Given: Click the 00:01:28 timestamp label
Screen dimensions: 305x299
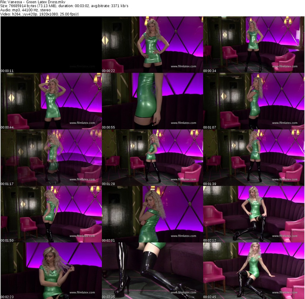Looking at the screenshot, I should [x=109, y=184].
